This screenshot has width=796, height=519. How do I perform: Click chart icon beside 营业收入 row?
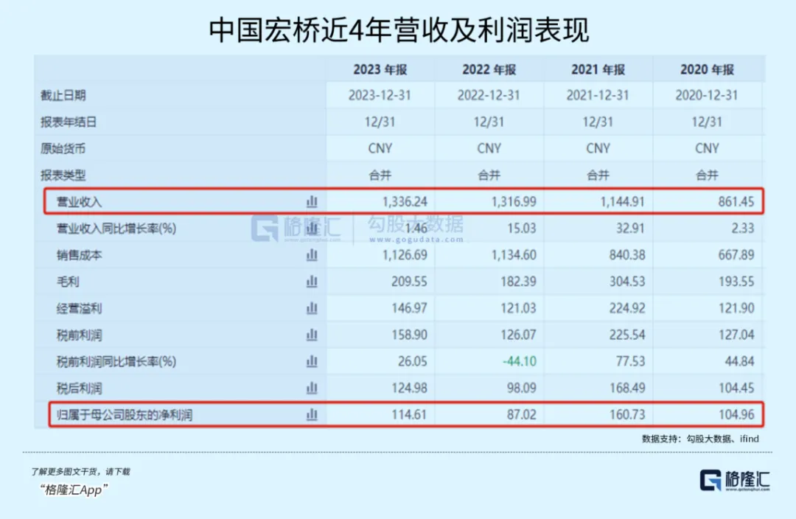[x=312, y=201]
